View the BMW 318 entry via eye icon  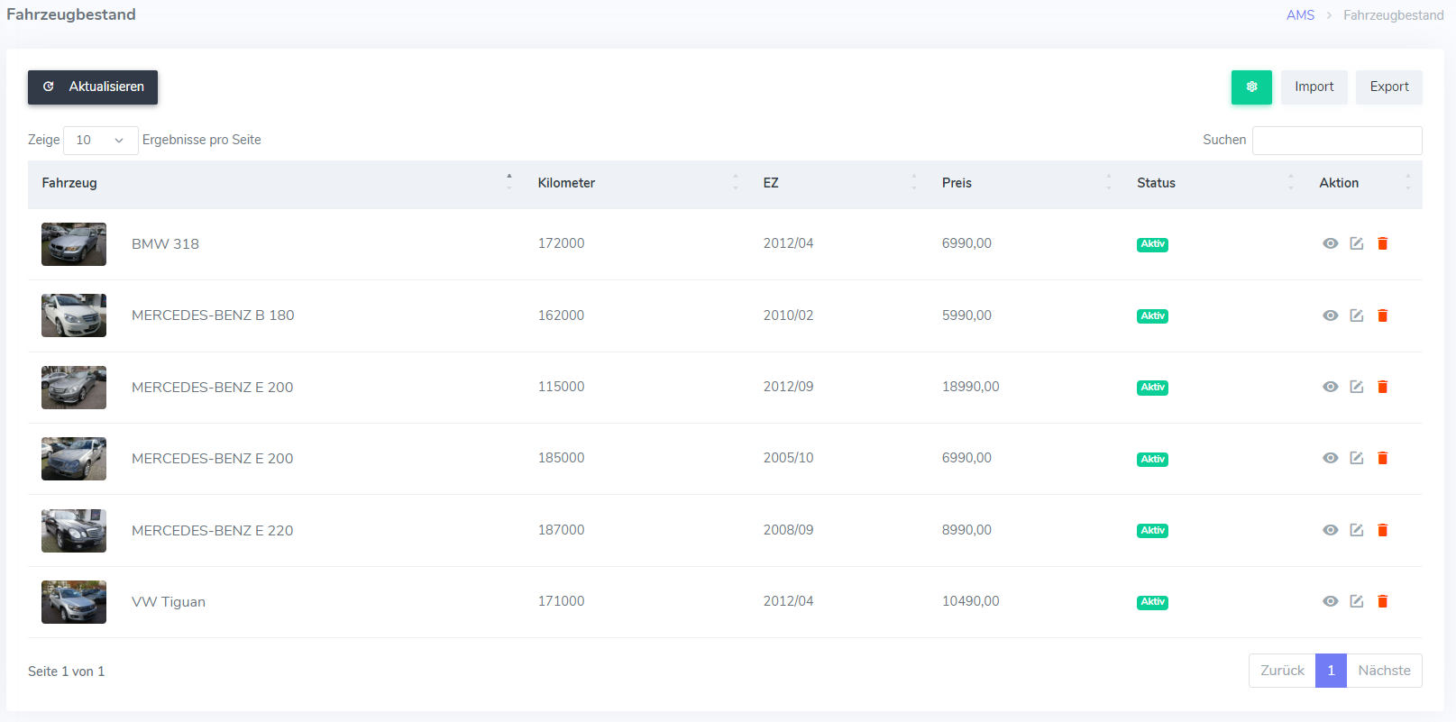click(x=1330, y=243)
